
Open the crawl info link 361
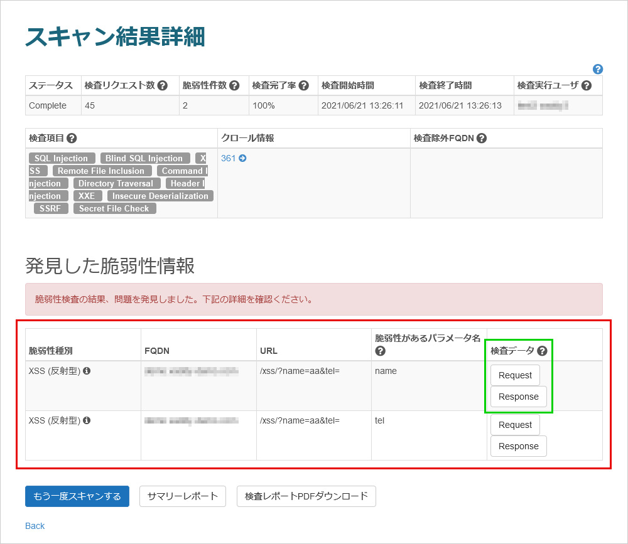tap(229, 158)
